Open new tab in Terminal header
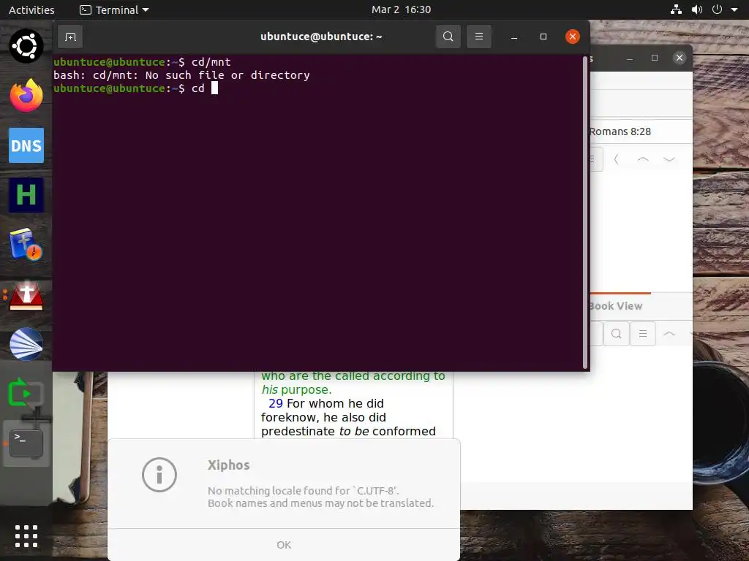The width and height of the screenshot is (749, 561). click(70, 37)
